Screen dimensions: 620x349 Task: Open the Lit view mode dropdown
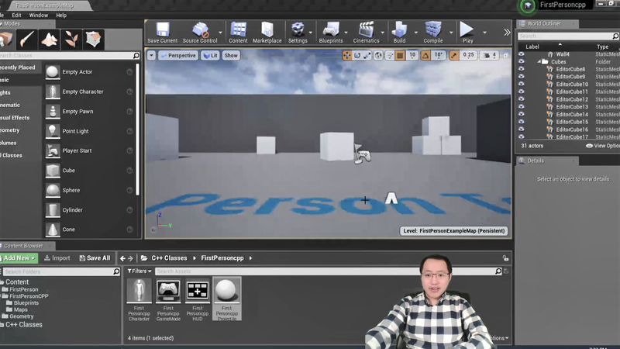[210, 55]
